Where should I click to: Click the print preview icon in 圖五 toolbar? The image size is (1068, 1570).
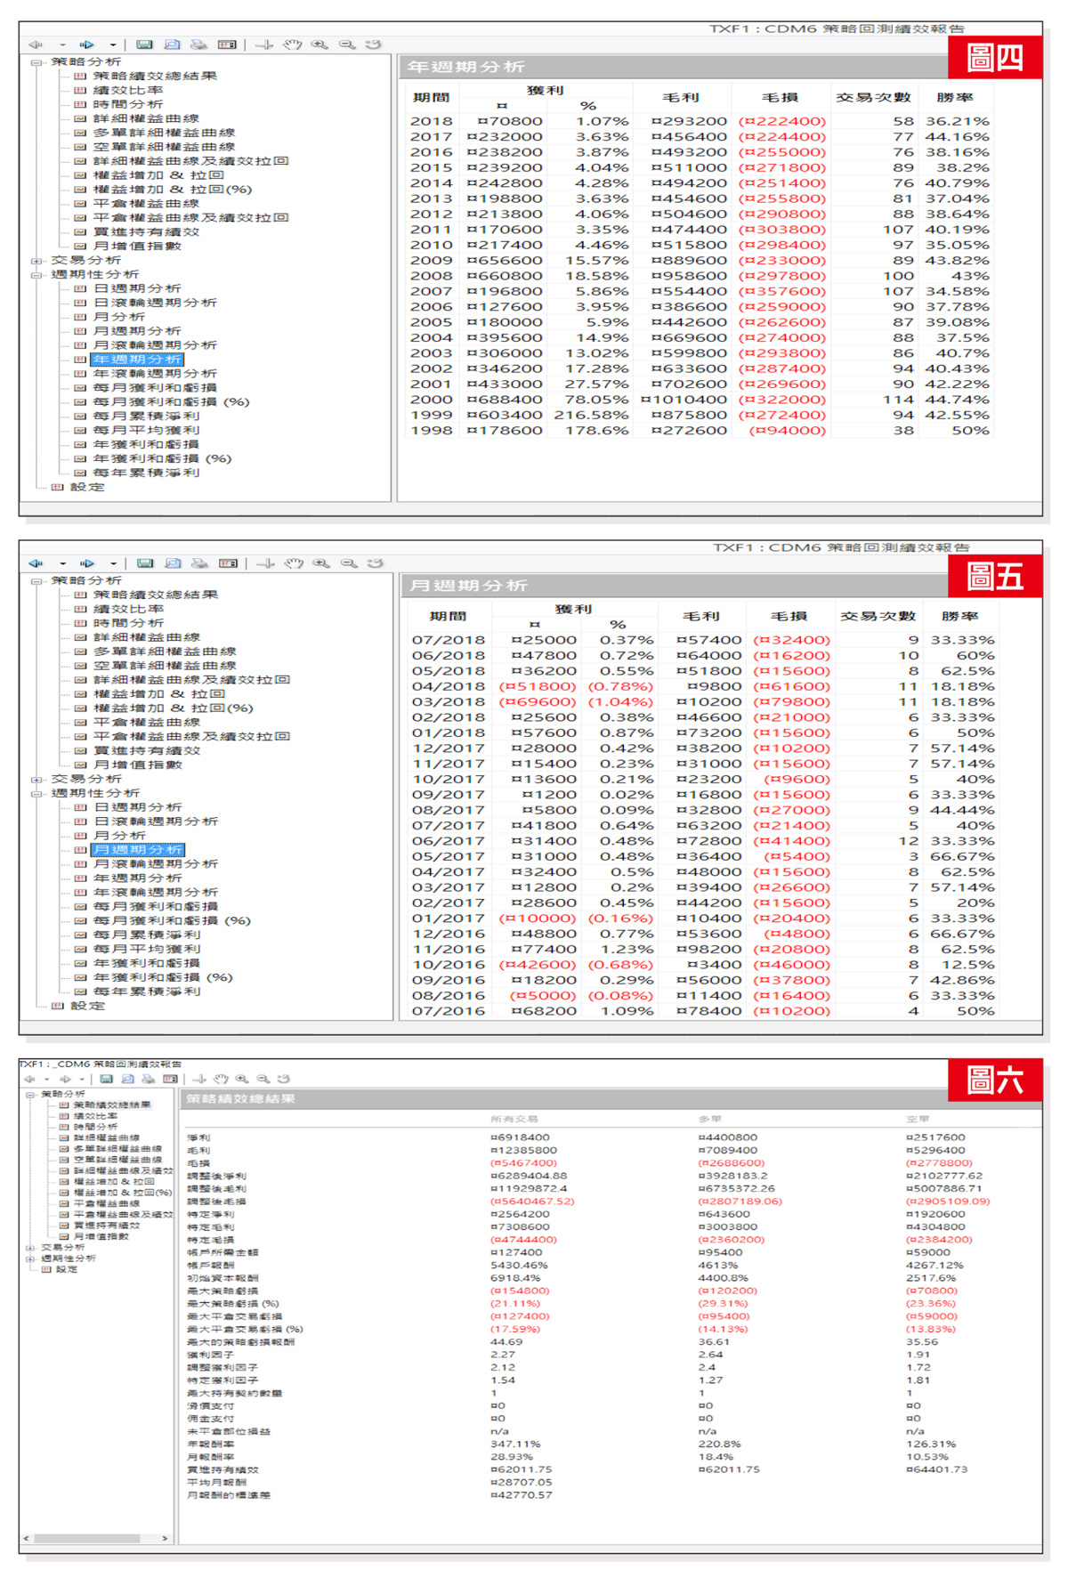173,563
